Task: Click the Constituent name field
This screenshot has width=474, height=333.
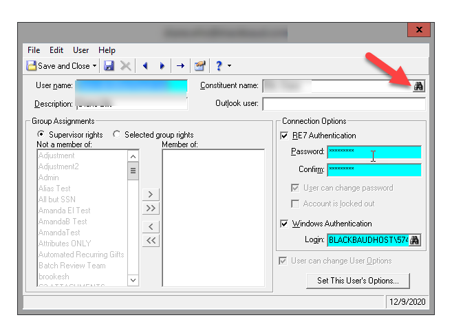Action: 338,86
